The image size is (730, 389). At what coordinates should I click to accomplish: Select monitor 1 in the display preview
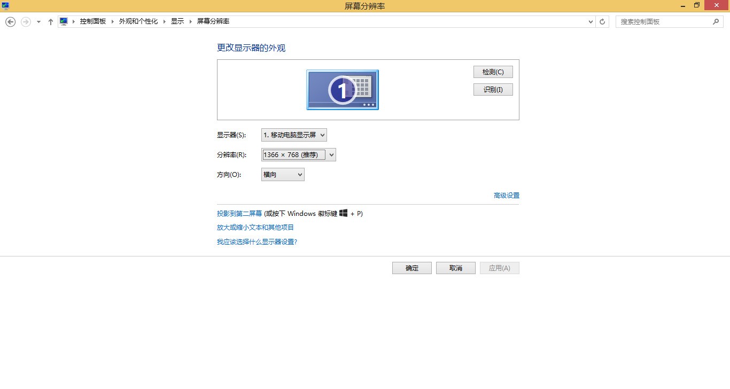point(342,89)
